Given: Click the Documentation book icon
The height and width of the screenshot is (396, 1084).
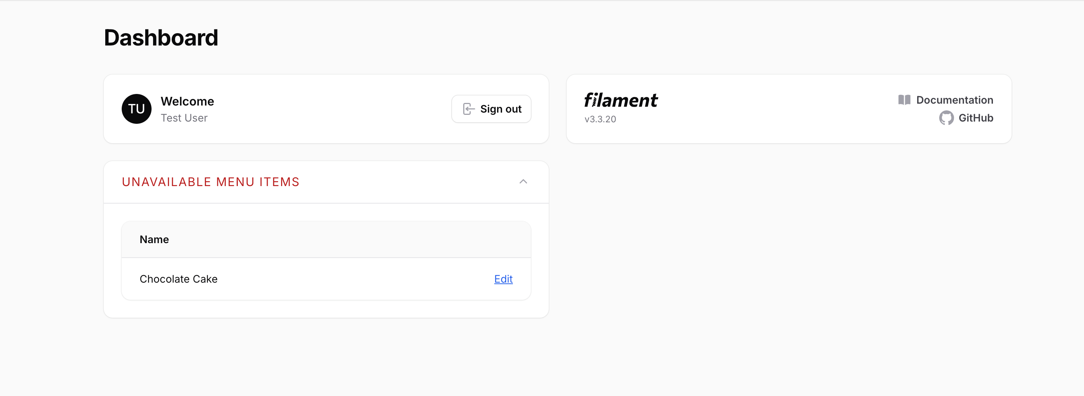Looking at the screenshot, I should [904, 100].
